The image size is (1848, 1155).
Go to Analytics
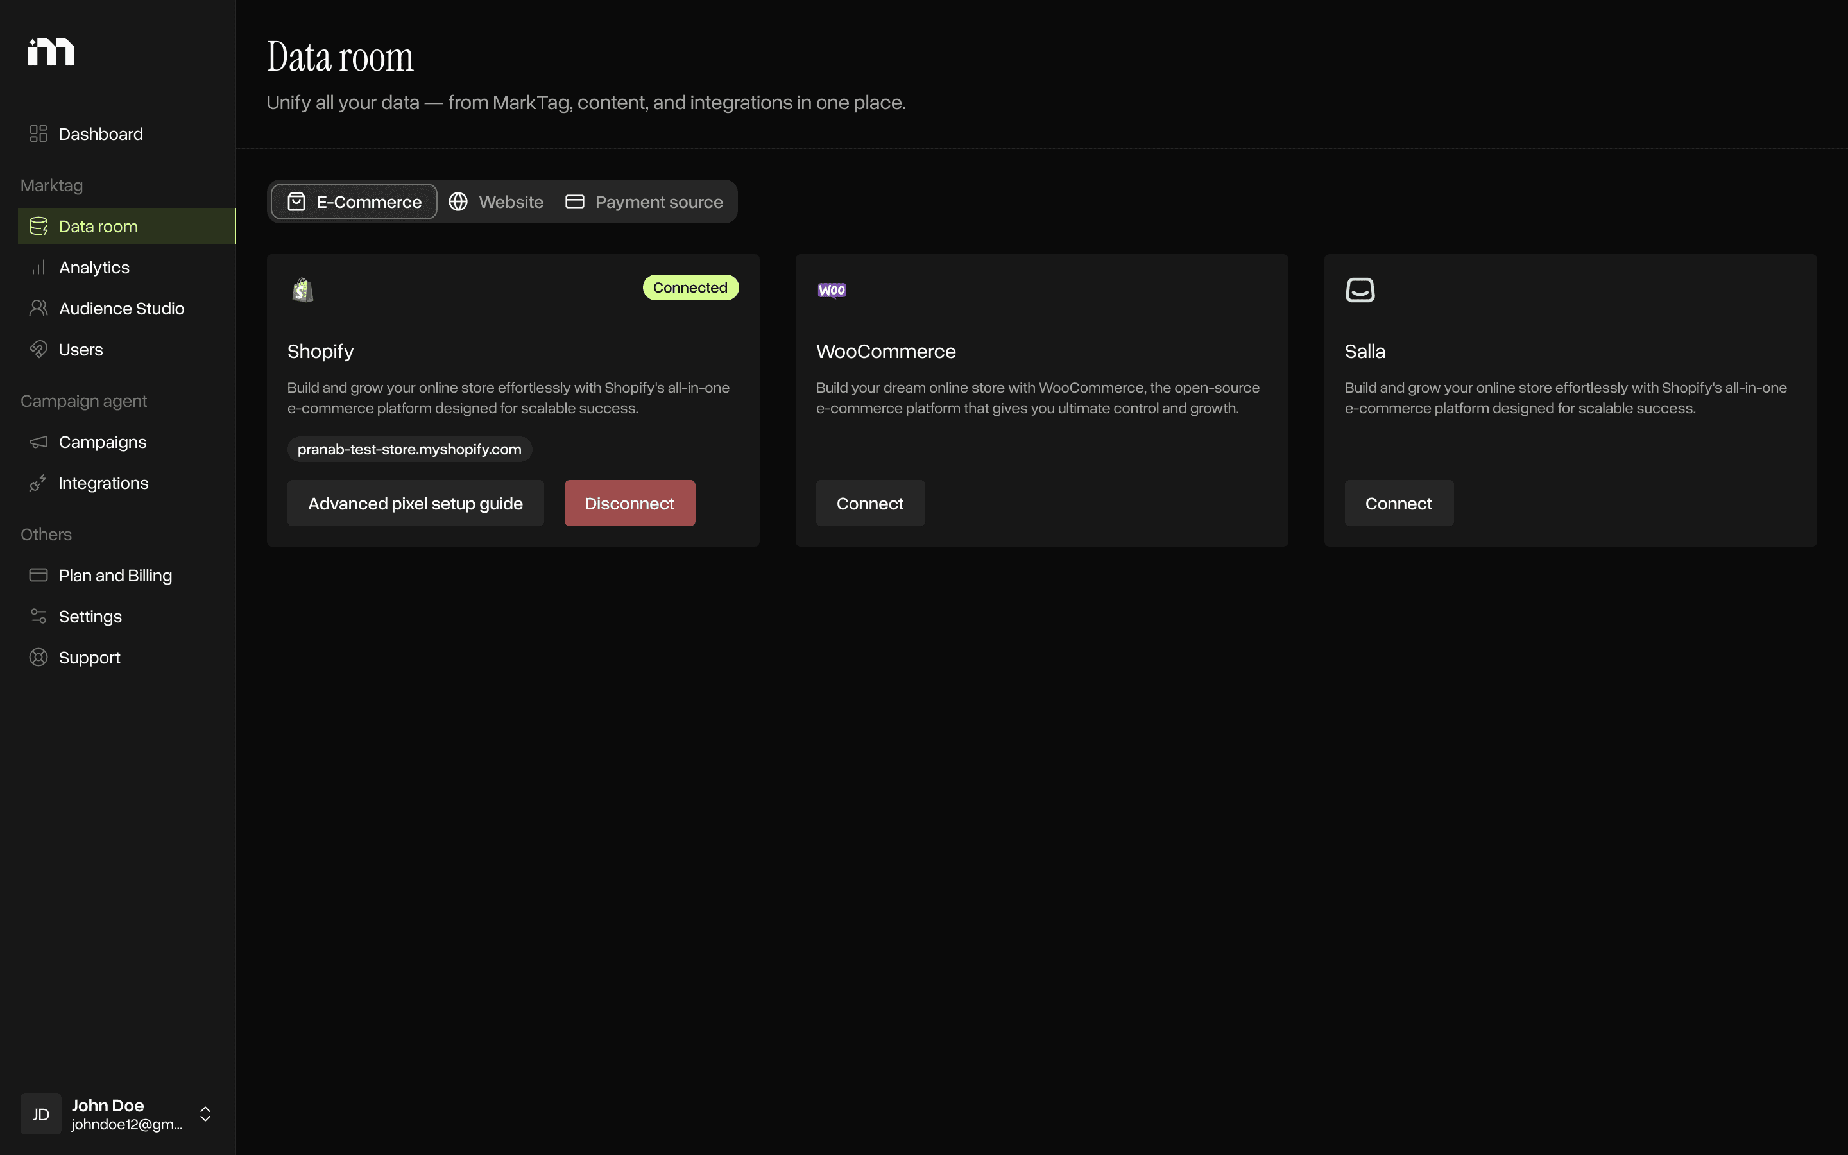(x=127, y=268)
